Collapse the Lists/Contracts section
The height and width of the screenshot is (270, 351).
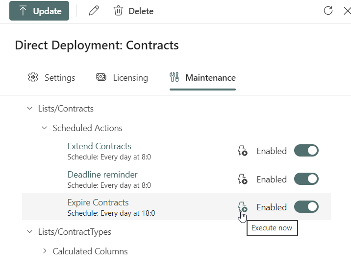click(29, 109)
